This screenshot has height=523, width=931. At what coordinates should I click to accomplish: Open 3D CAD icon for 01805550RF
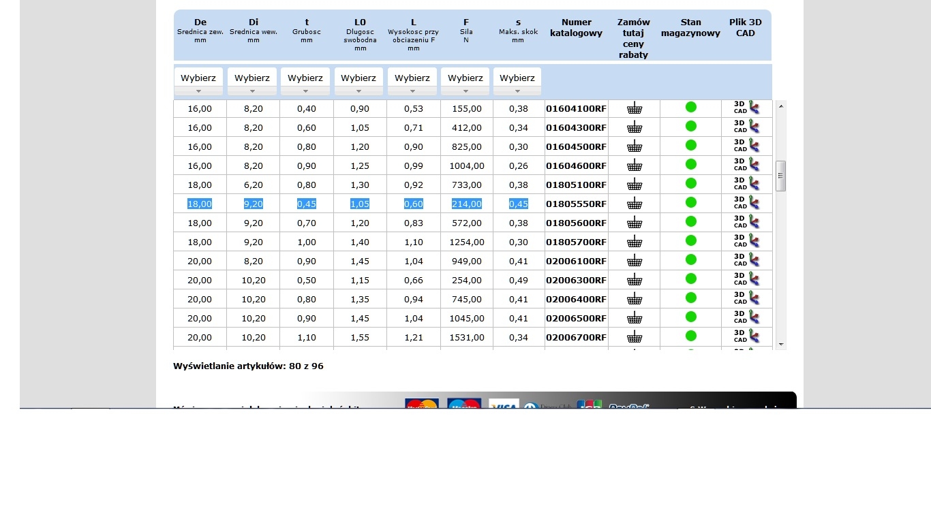pos(746,203)
